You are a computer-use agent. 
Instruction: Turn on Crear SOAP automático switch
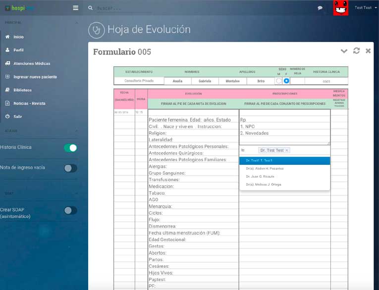click(x=70, y=210)
